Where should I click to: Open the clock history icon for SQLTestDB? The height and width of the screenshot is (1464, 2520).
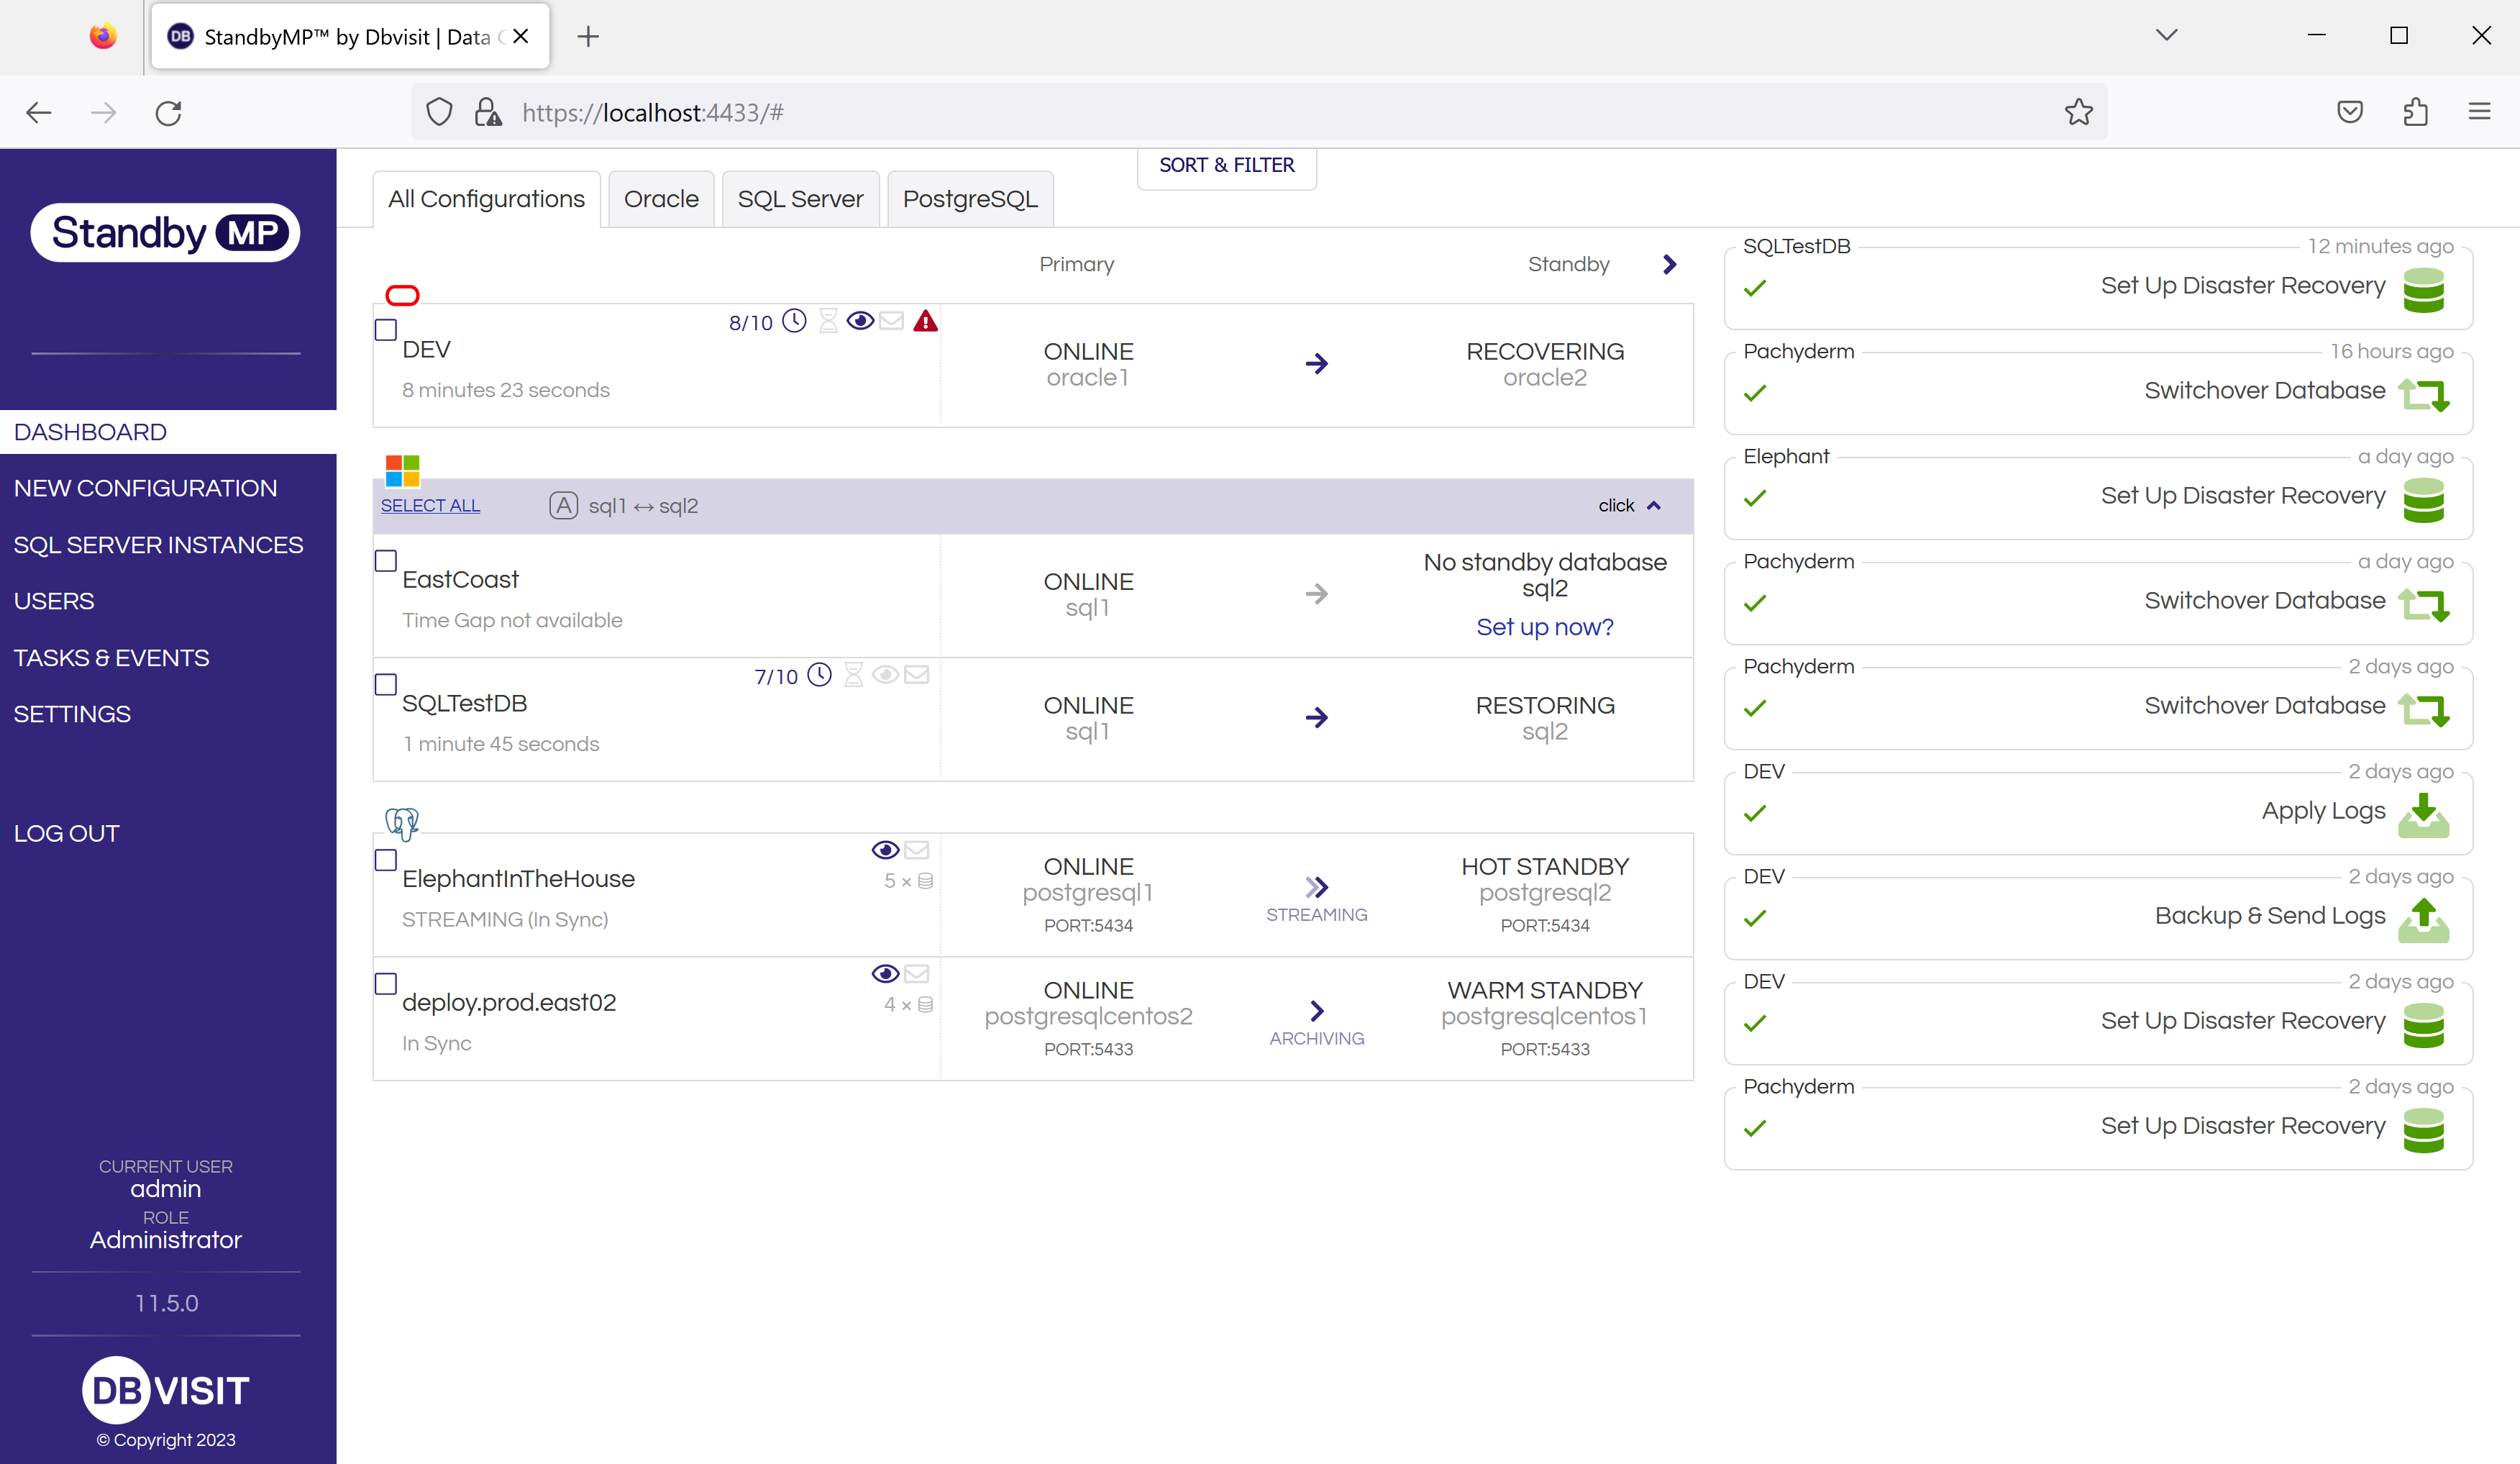pos(821,675)
